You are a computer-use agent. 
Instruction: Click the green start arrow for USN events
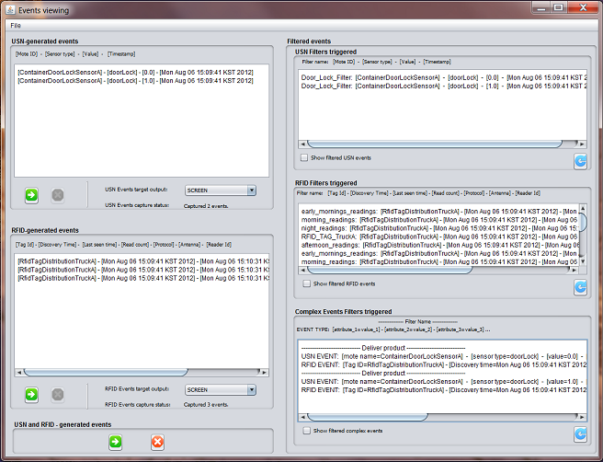[31, 195]
